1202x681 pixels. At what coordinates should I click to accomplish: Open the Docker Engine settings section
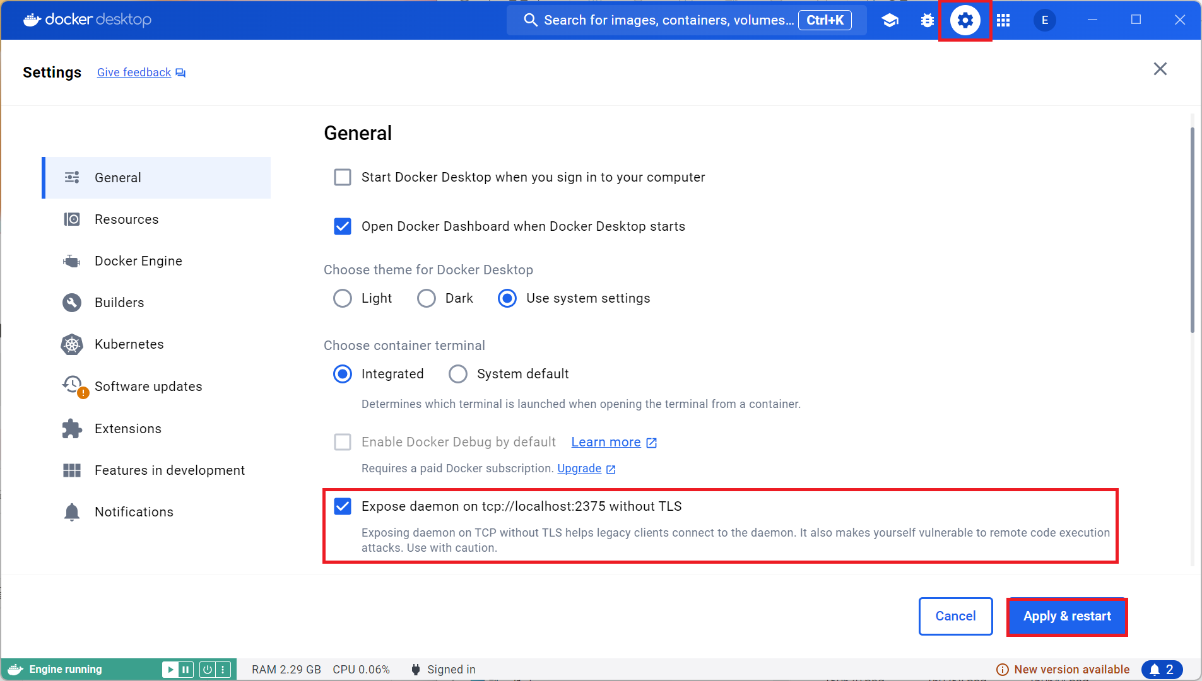coord(138,261)
